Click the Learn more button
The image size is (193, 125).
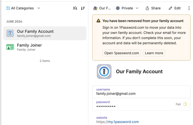point(154,53)
